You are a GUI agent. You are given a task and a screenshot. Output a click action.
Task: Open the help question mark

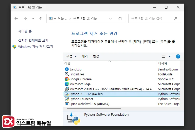pos(178,56)
